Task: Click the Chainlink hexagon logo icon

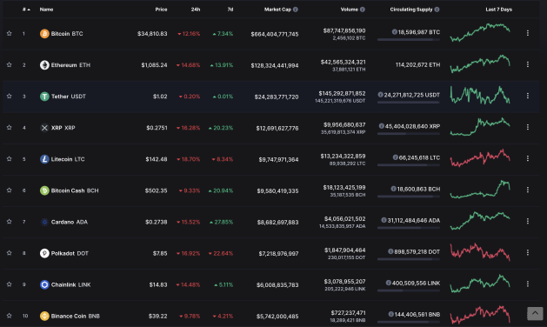Action: coord(44,284)
